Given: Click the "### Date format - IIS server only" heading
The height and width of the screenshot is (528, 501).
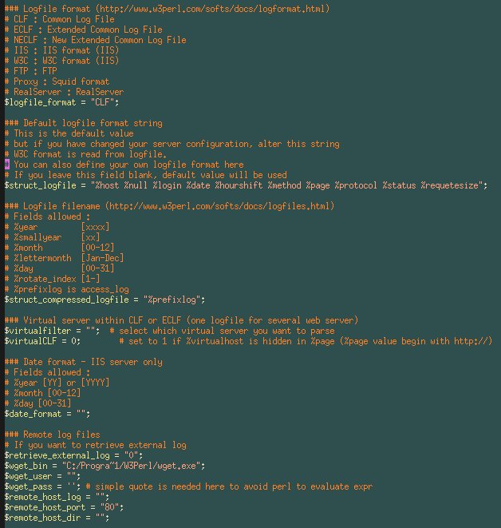Looking at the screenshot, I should coord(83,362).
